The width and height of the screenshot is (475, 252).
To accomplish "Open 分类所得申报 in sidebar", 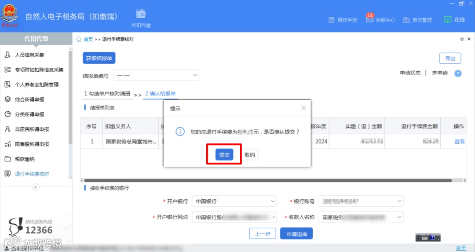I will 29,114.
